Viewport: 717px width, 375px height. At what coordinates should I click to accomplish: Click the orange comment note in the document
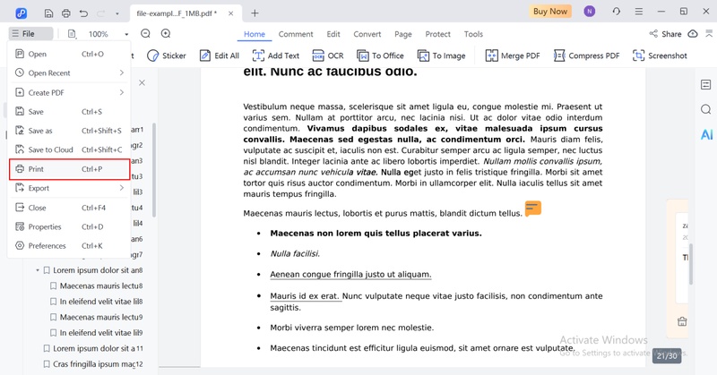532,209
